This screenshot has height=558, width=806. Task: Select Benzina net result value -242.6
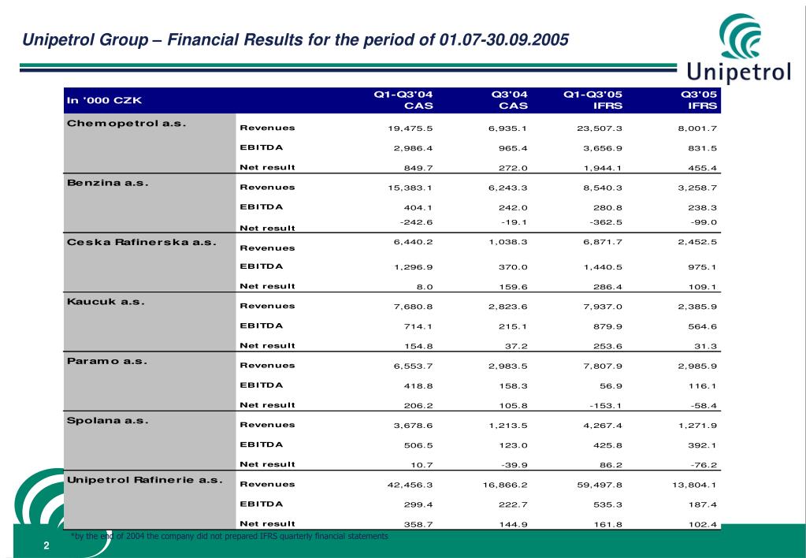point(416,222)
